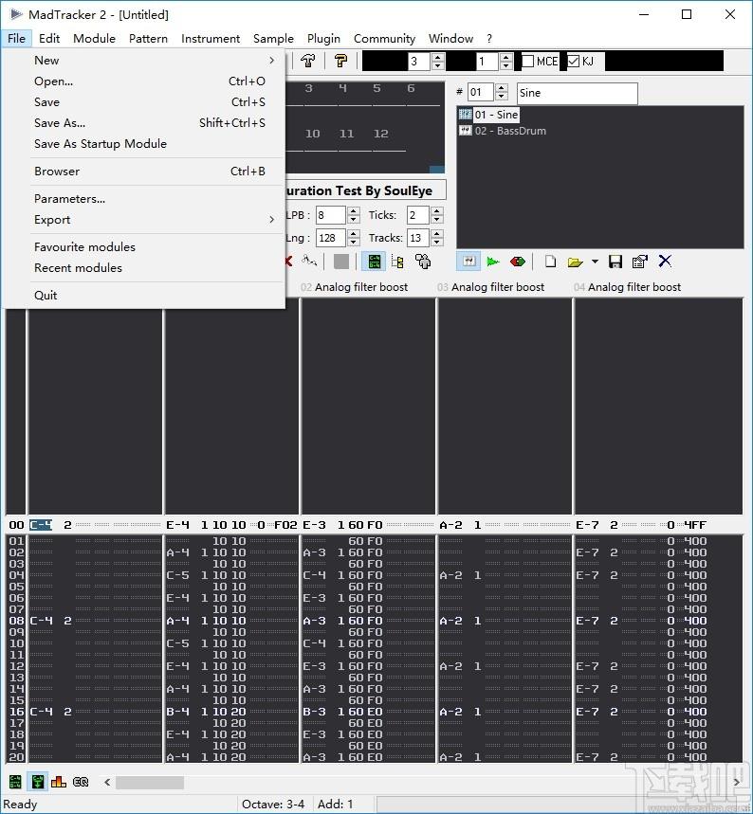Screen dimensions: 753x814
Task: Open the Community menu
Action: 384,39
